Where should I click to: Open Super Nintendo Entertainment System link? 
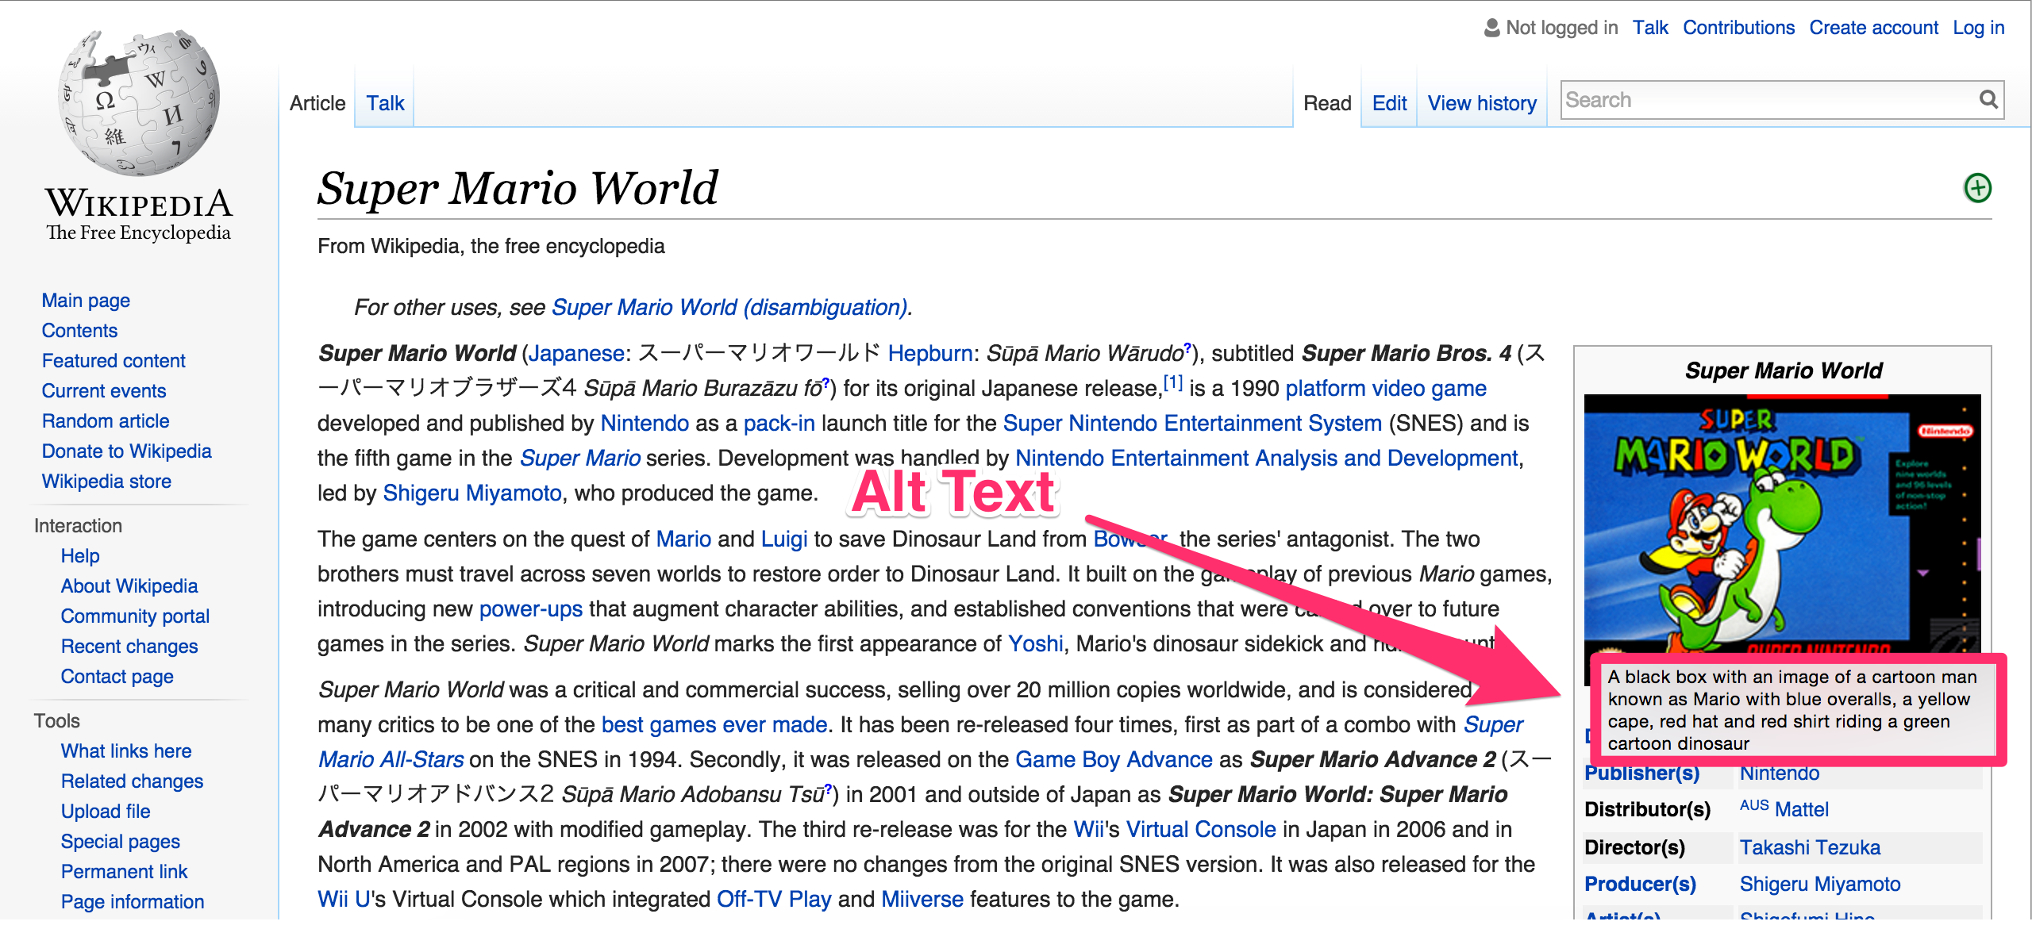click(1192, 424)
